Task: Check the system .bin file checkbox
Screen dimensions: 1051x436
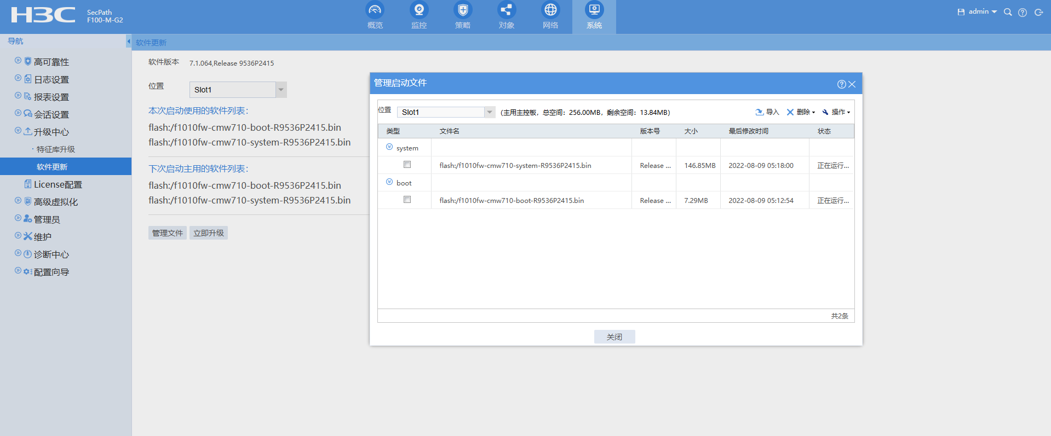Action: coord(407,165)
